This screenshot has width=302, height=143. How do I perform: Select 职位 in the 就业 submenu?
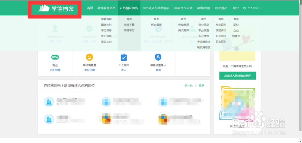tap(236, 25)
